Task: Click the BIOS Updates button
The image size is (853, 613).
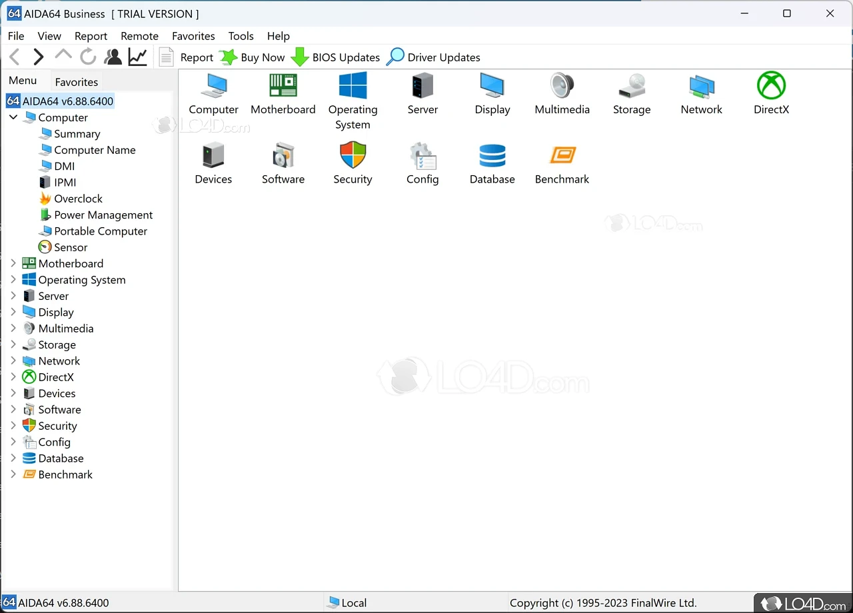Action: pos(336,57)
